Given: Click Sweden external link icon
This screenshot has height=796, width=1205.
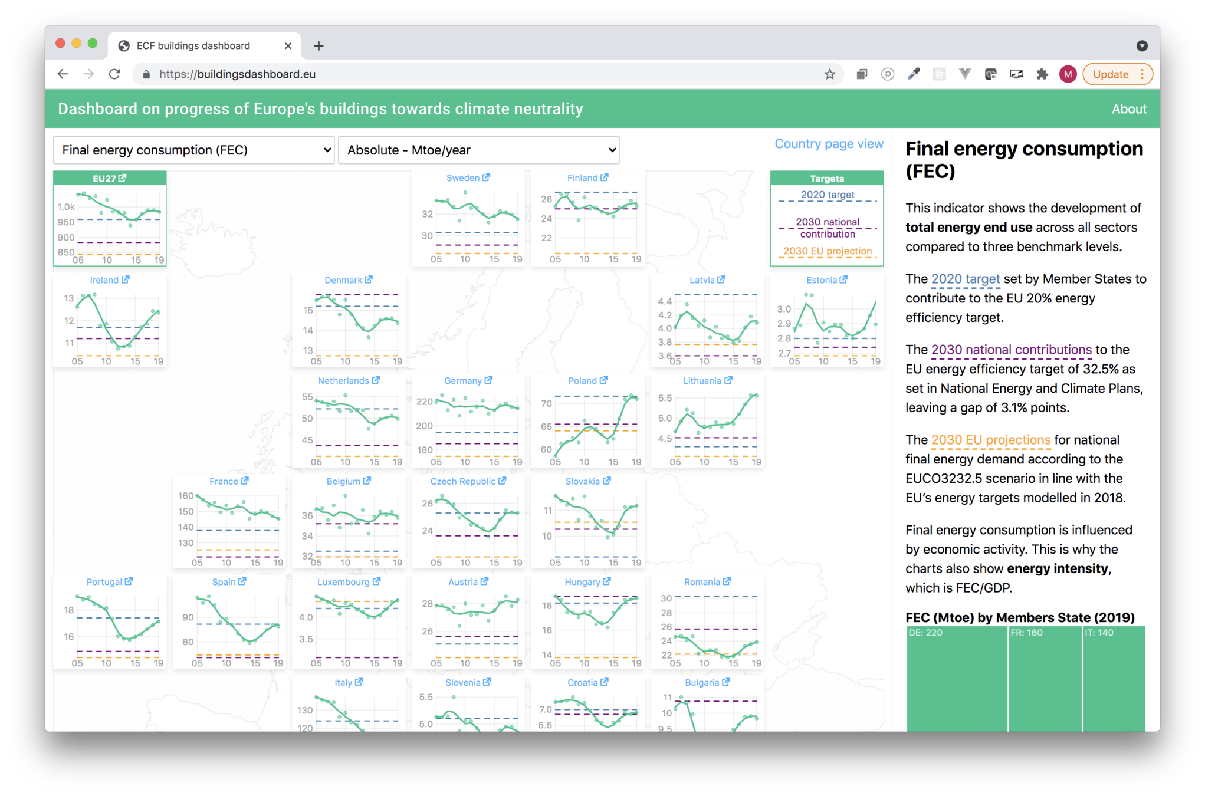Looking at the screenshot, I should coord(486,177).
